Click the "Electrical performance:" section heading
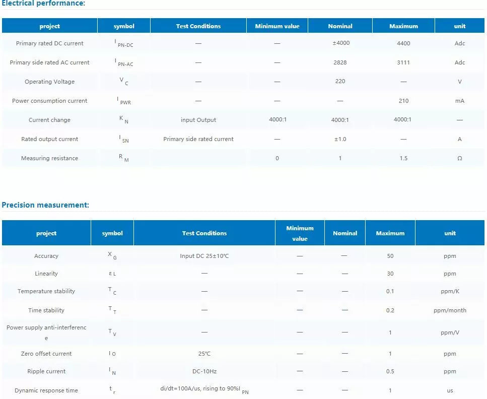The width and height of the screenshot is (487, 399). 43,4
